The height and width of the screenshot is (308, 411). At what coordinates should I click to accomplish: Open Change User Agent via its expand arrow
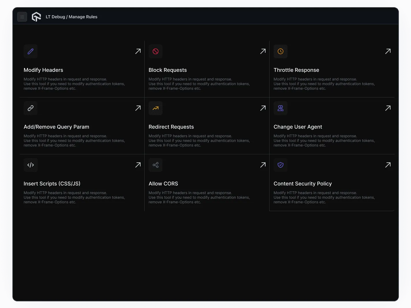click(388, 108)
